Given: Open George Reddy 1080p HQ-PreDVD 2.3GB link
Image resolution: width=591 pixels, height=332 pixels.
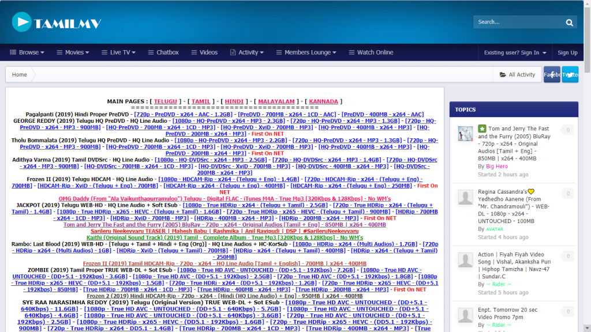Looking at the screenshot, I should tap(229, 121).
